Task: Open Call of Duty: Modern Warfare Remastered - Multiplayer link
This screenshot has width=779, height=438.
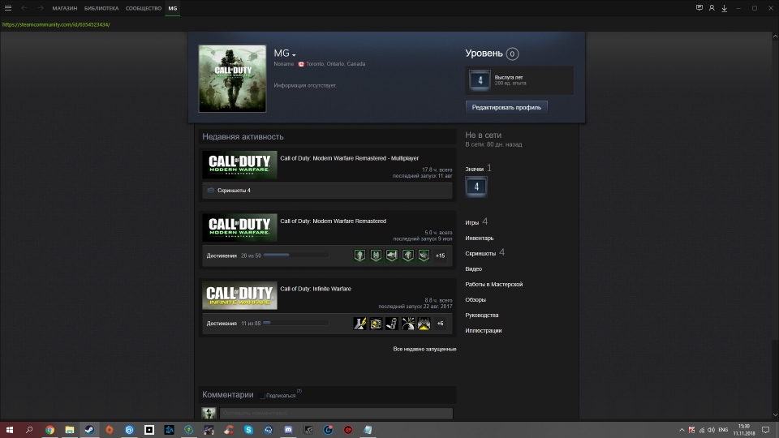Action: click(349, 158)
